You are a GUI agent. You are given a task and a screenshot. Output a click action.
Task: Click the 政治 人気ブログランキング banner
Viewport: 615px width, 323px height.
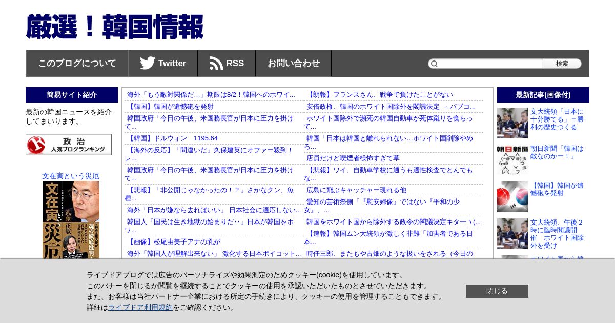(69, 145)
